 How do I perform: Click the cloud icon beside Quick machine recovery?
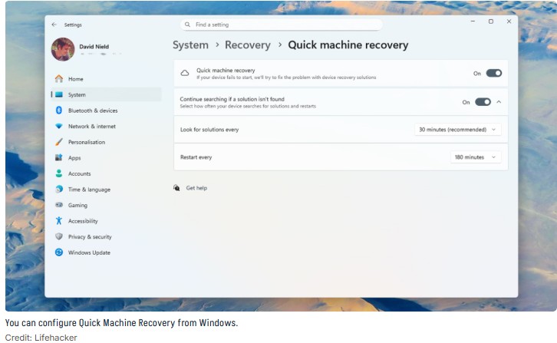click(185, 73)
